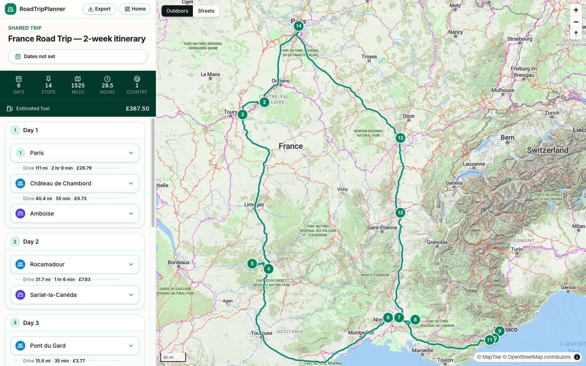Click the Pont du Gard binoculars icon
The image size is (586, 366).
pyautogui.click(x=20, y=346)
